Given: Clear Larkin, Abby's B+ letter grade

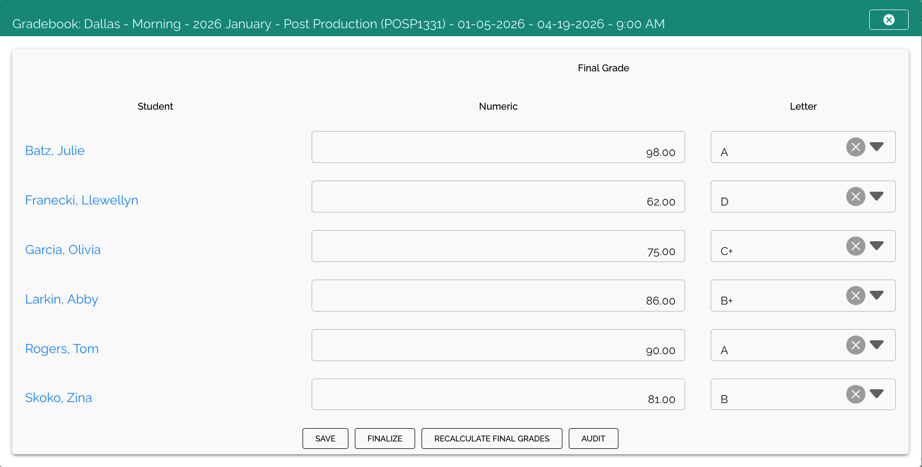Looking at the screenshot, I should pyautogui.click(x=855, y=296).
